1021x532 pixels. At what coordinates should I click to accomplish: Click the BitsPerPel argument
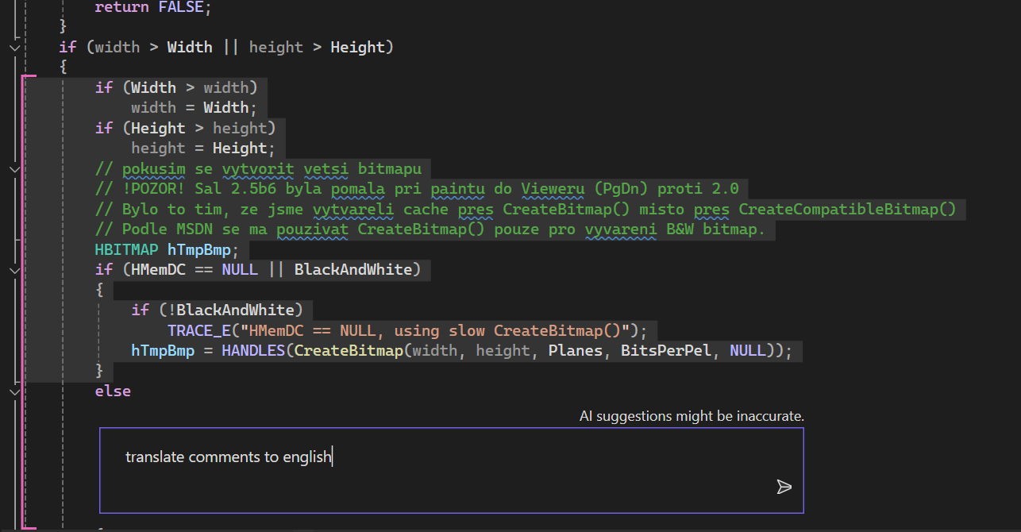(x=665, y=351)
